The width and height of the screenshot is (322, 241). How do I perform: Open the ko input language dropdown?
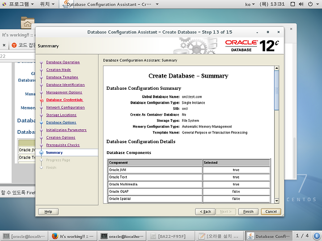click(250, 4)
